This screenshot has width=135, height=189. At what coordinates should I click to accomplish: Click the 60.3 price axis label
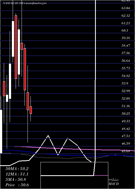pos(125,31)
